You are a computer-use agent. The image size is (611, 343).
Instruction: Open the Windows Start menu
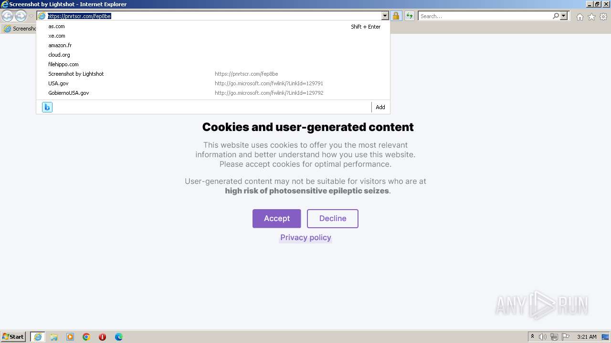click(x=13, y=337)
